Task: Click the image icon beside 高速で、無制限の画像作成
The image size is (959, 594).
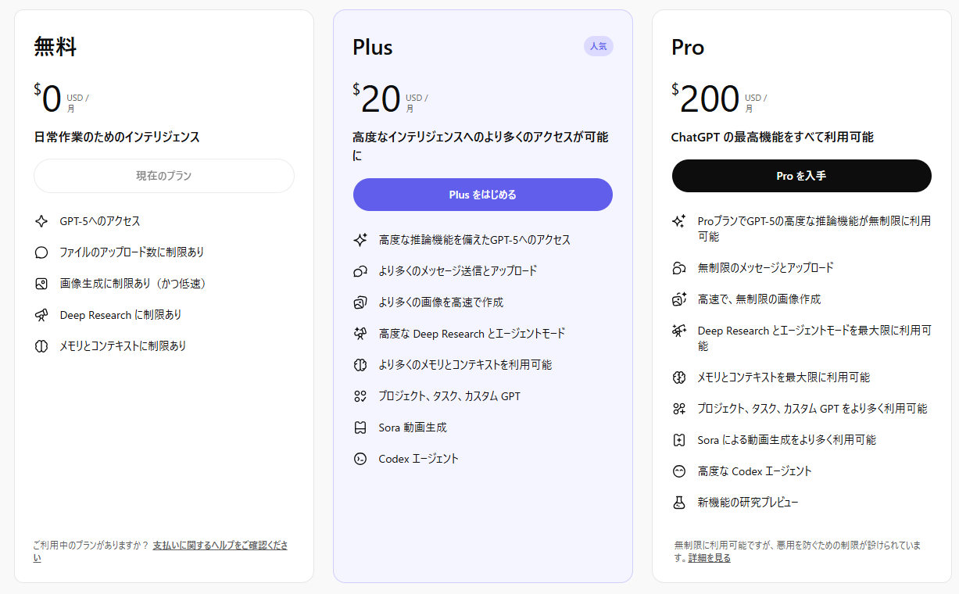Action: tap(679, 299)
